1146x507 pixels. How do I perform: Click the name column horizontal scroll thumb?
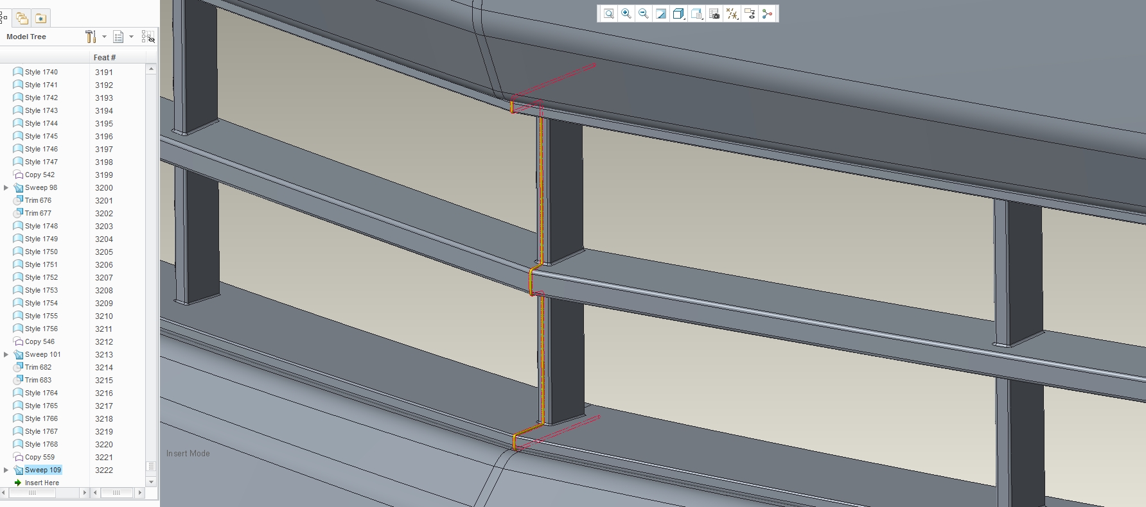(x=32, y=493)
